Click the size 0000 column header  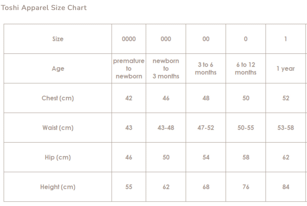[129, 39]
